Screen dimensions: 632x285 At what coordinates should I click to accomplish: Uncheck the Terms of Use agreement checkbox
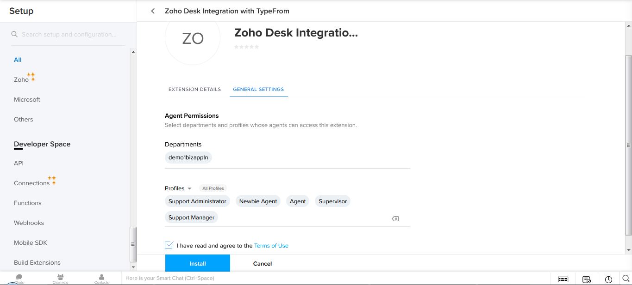pyautogui.click(x=169, y=245)
